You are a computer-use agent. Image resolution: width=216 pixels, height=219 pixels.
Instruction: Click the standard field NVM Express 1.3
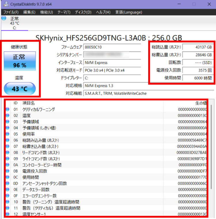pos(149,86)
